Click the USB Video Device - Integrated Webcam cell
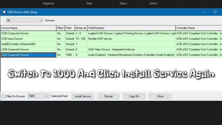This screenshot has width=222, height=125. pyautogui.click(x=131, y=50)
